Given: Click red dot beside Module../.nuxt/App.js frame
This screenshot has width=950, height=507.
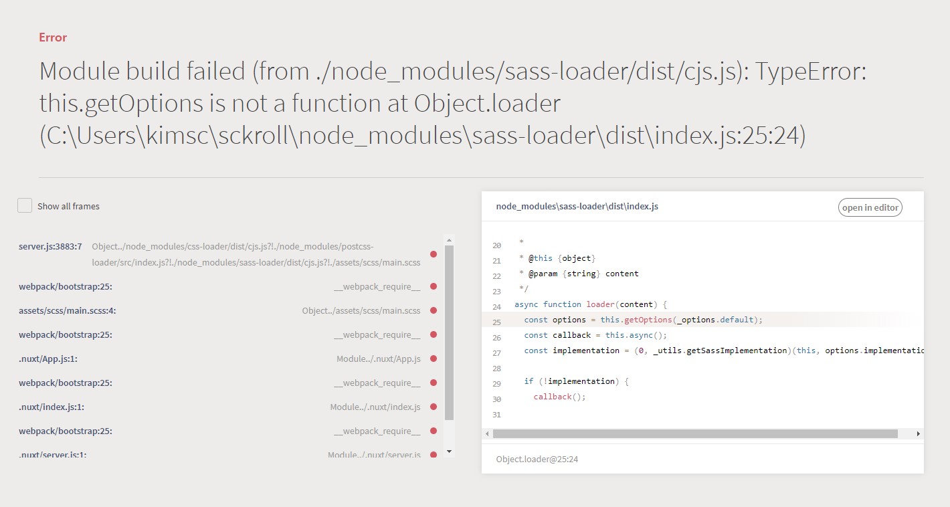Looking at the screenshot, I should pos(434,359).
